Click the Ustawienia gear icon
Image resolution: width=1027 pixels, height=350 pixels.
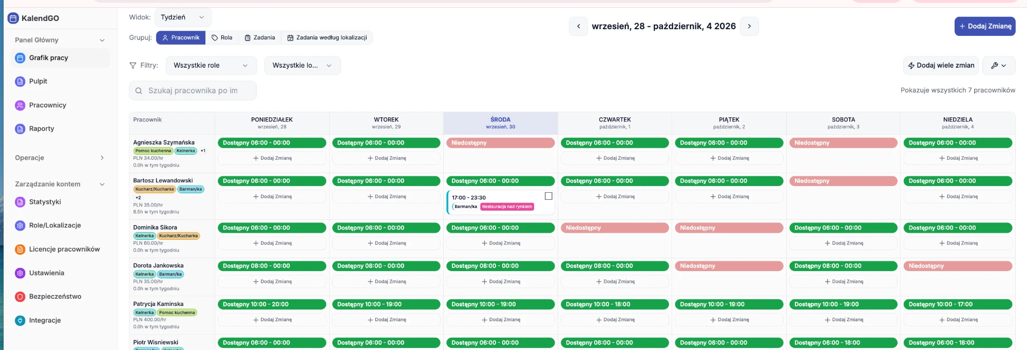point(20,273)
